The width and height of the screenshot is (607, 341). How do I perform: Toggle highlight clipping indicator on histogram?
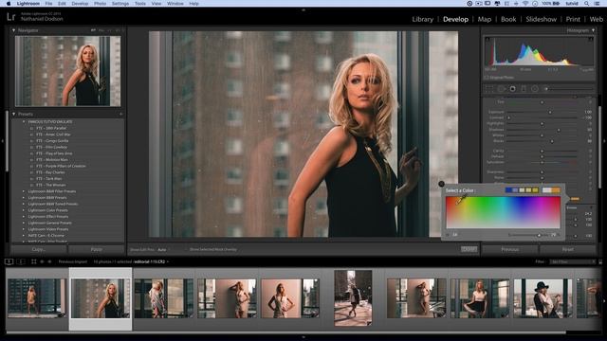[x=591, y=39]
